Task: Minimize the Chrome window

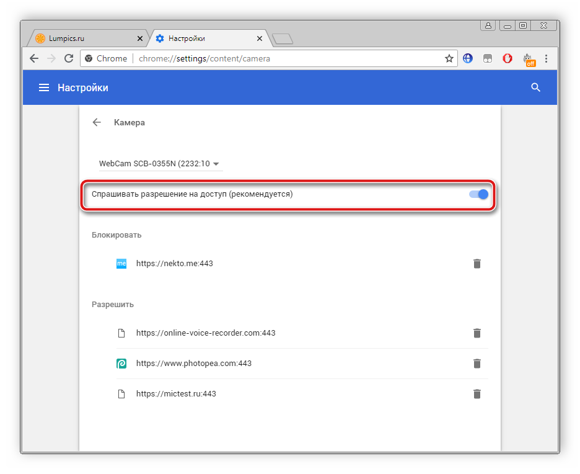Action: click(x=507, y=25)
